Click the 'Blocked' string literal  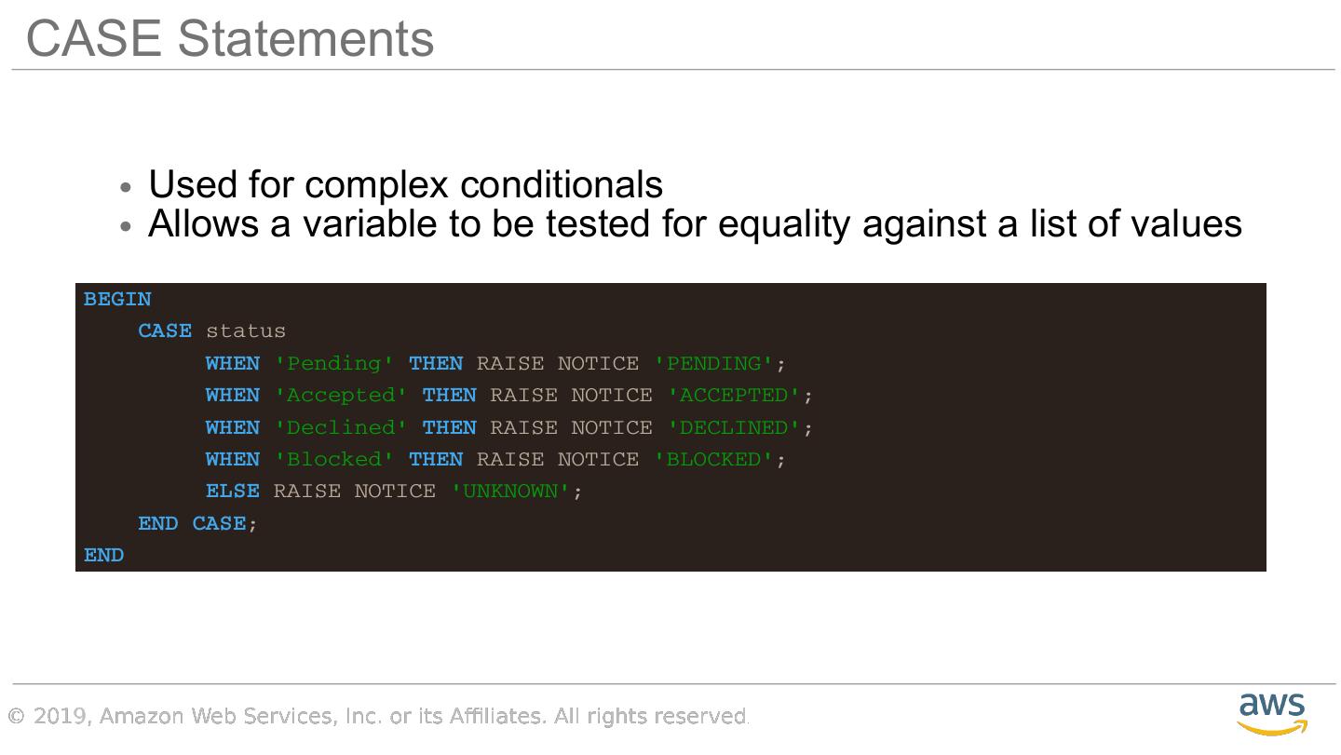click(x=333, y=460)
